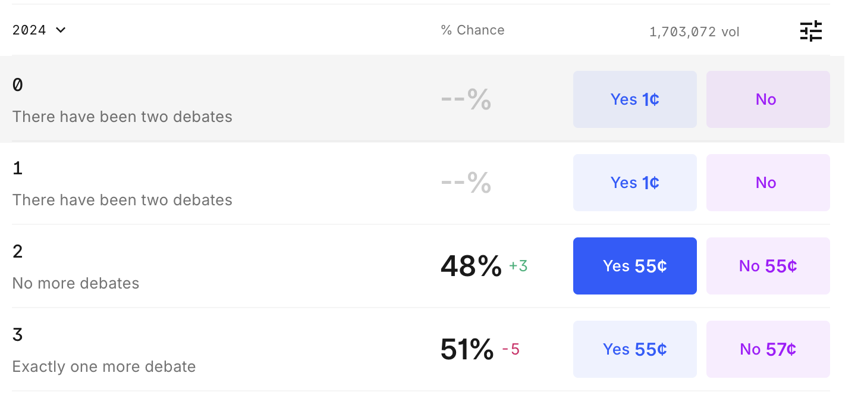Viewport: 861px width, 401px height.
Task: Click the chevron next to 2024
Action: tap(61, 30)
